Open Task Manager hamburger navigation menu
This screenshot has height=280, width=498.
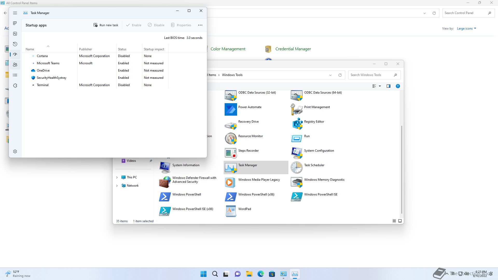pos(15,13)
